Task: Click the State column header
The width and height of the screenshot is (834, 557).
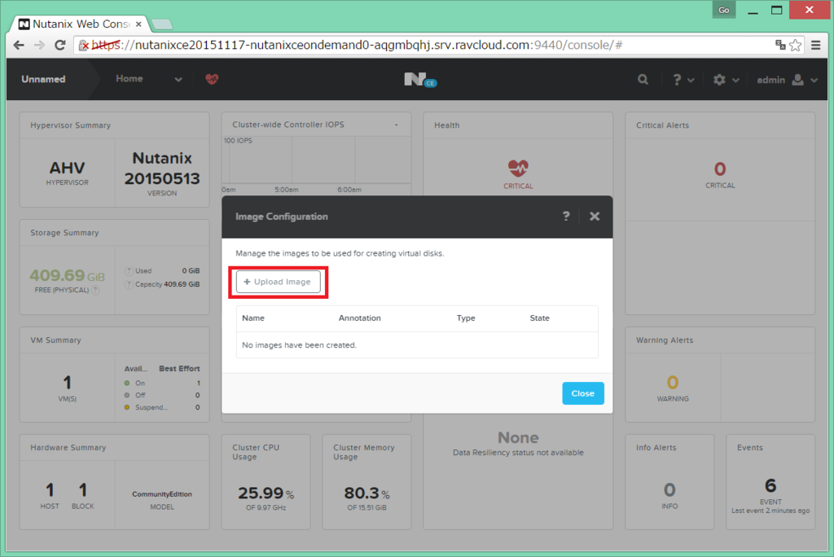Action: 539,318
